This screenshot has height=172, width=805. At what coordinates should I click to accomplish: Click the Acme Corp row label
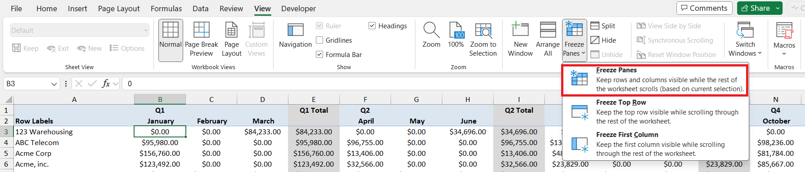(x=74, y=153)
